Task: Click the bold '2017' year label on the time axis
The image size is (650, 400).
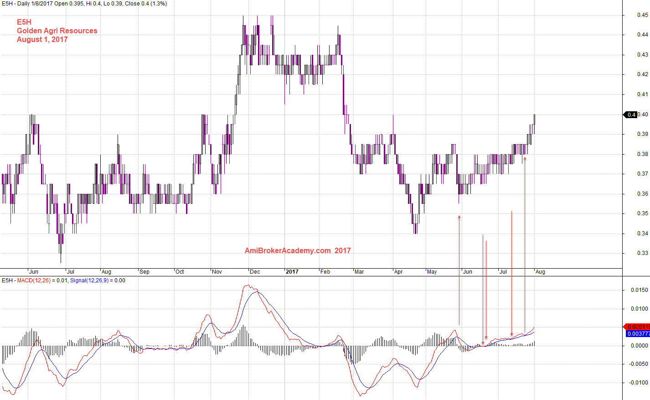Action: pos(292,272)
